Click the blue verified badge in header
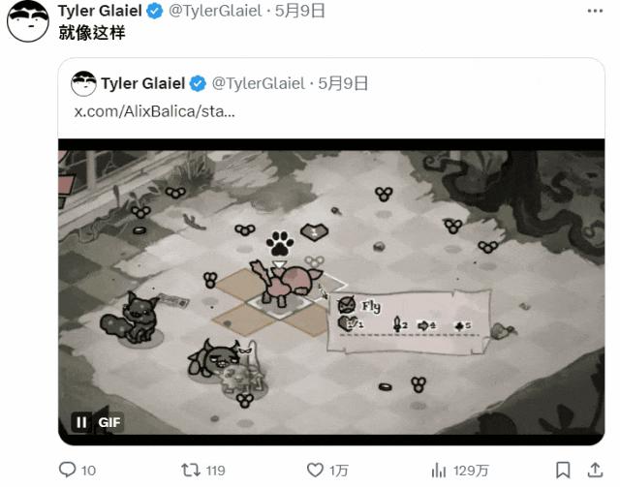The width and height of the screenshot is (620, 487). click(x=155, y=11)
